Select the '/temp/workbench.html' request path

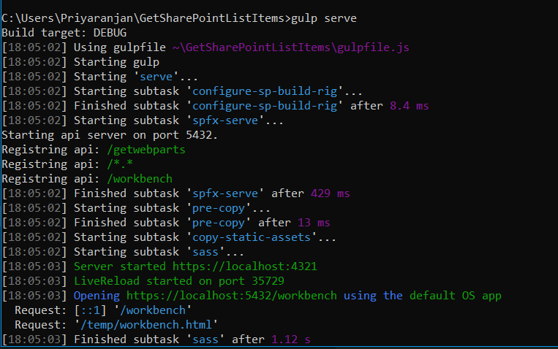146,325
